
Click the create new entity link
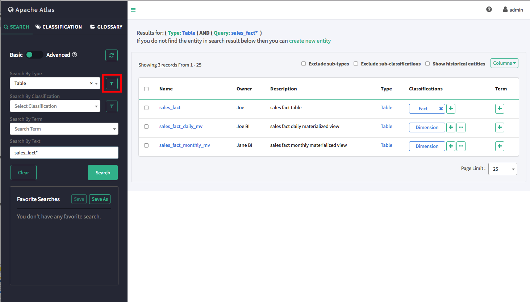[x=310, y=41]
